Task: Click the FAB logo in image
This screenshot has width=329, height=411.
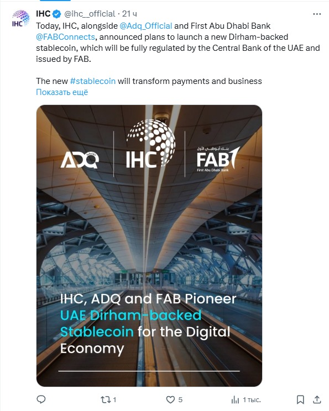Action: click(x=218, y=159)
